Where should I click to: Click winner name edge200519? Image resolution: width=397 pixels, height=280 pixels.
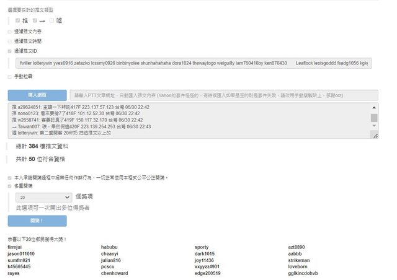207,273
